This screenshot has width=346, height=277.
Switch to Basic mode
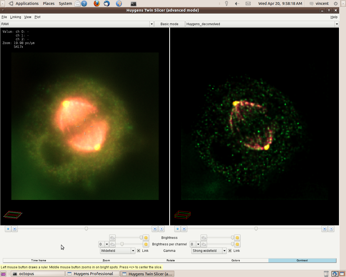point(169,24)
